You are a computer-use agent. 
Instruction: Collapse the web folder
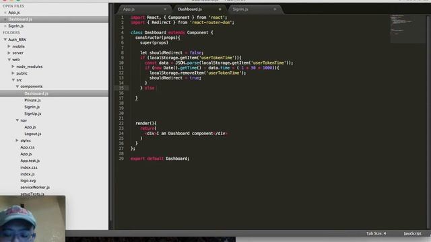9,60
